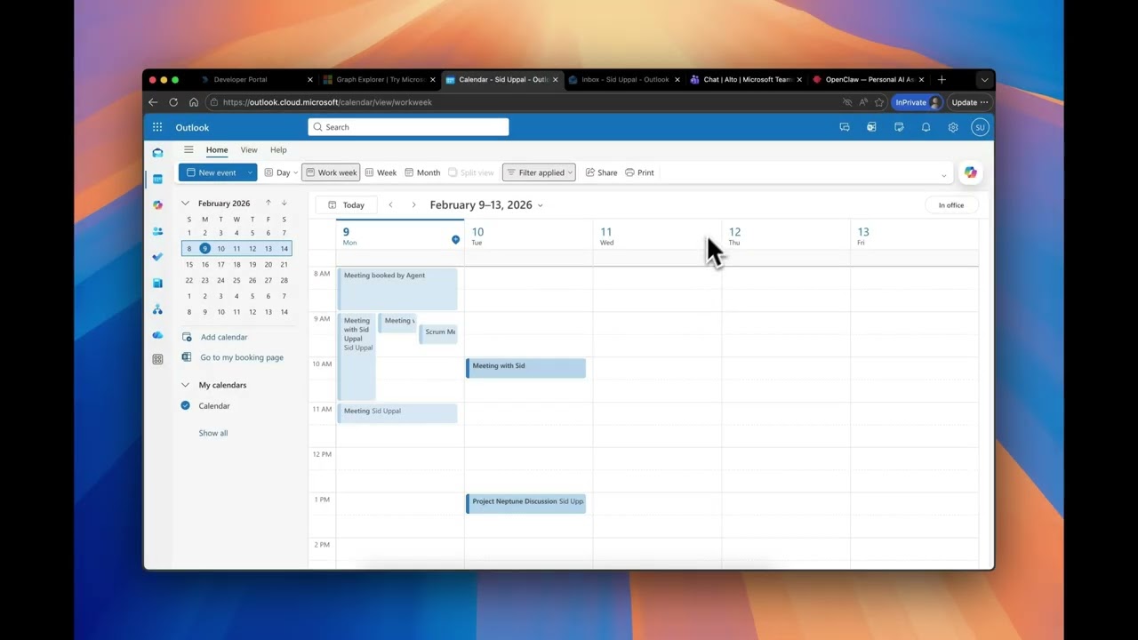Open To Do checkmark in left rail
The height and width of the screenshot is (640, 1138).
tap(157, 257)
